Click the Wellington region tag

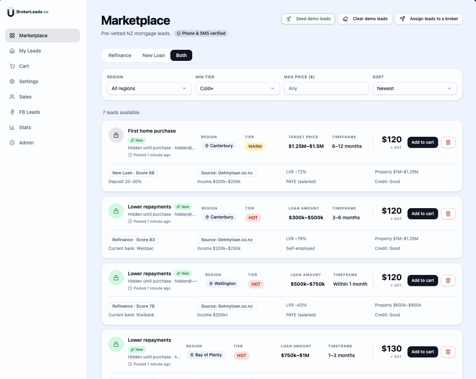click(x=223, y=284)
